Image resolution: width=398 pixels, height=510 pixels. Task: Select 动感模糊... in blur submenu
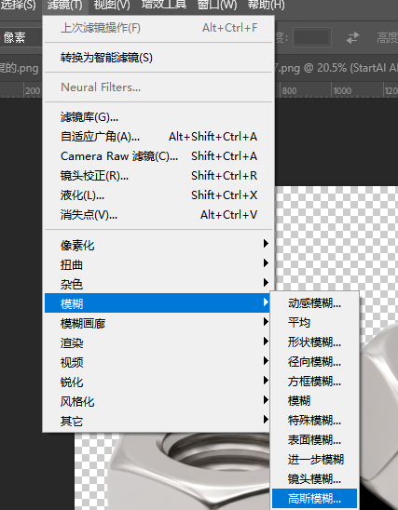click(x=315, y=303)
